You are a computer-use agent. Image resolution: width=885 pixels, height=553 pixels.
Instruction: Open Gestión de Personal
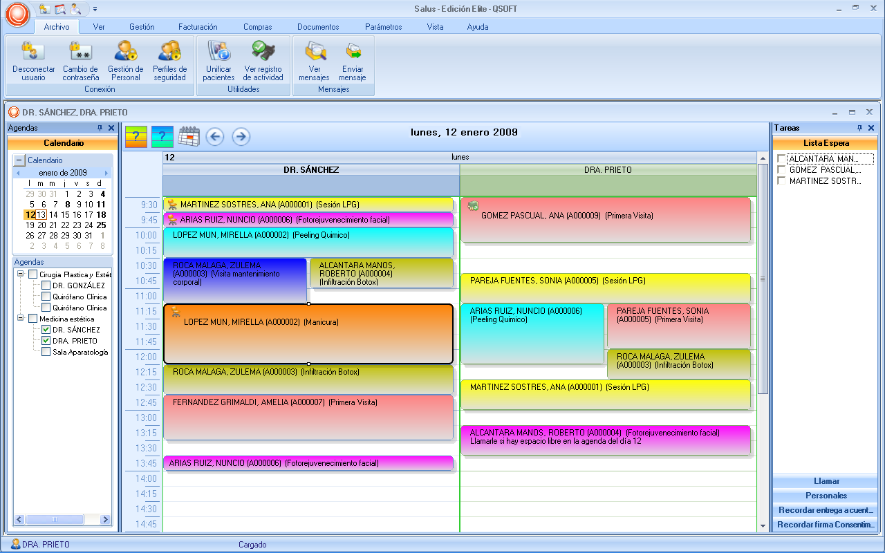pos(126,53)
